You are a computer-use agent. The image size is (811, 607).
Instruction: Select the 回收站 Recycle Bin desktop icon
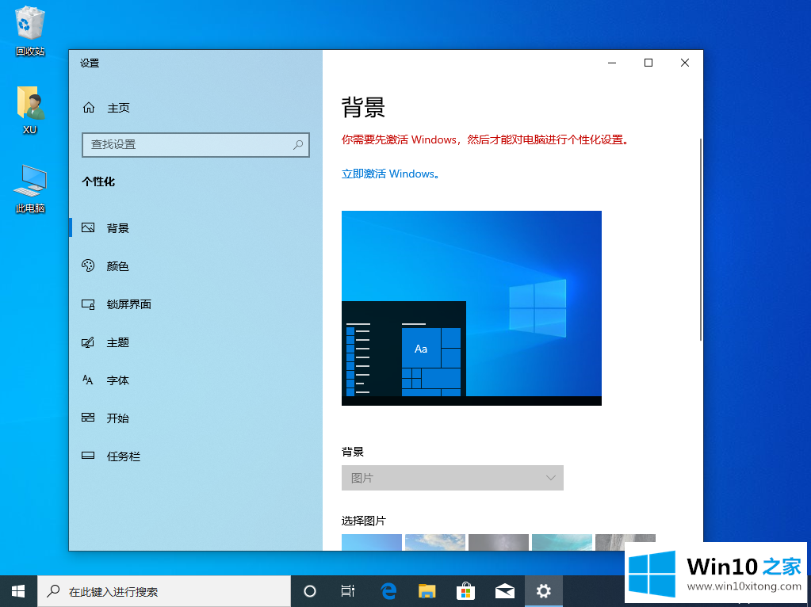[x=30, y=31]
